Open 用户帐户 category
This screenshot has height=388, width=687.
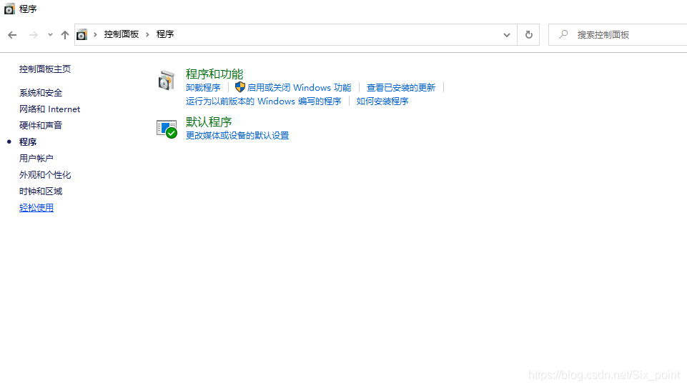click(36, 158)
